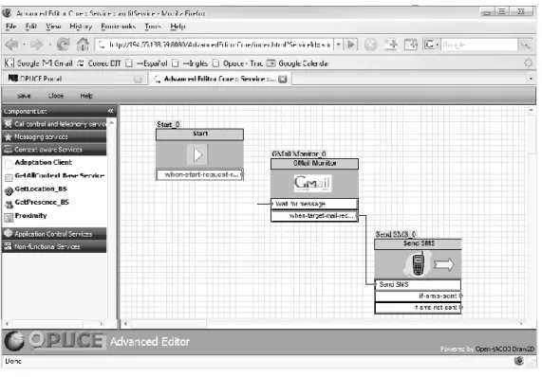Screen dimensions: 542x377
Task: Switch to the OPUCE Portal tab
Action: [75, 79]
